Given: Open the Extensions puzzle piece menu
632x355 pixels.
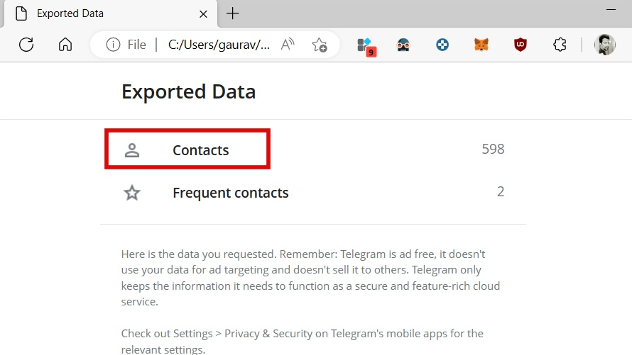Looking at the screenshot, I should click(560, 45).
